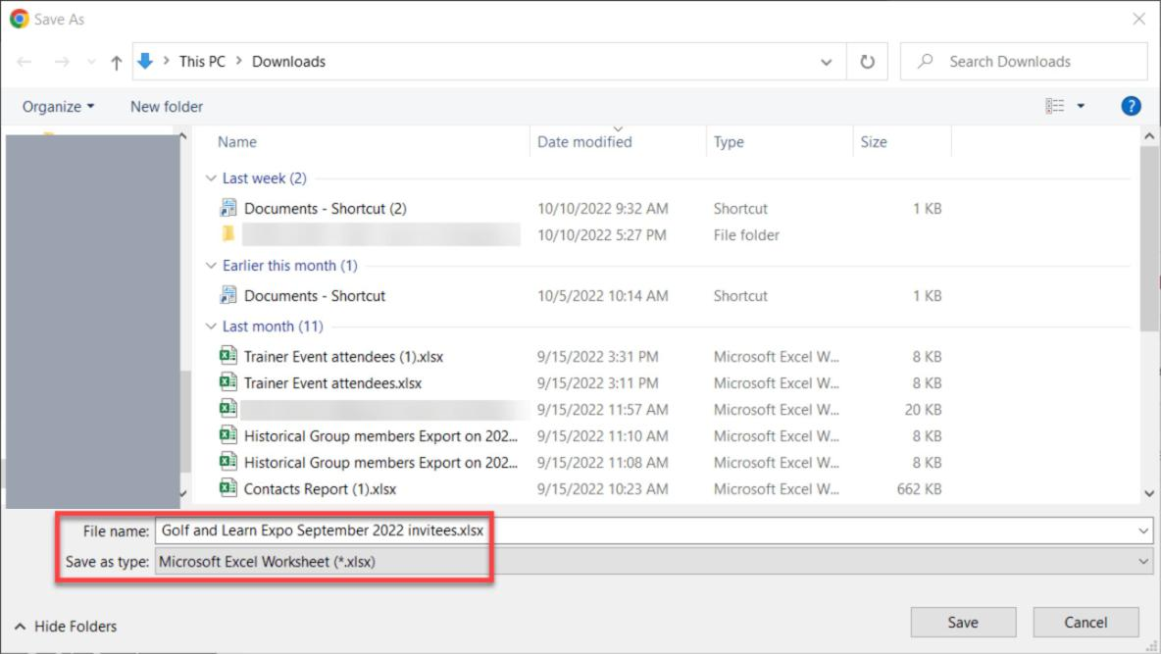The image size is (1161, 654).
Task: Select the Trainer Event attendees (1).xlsx name
Action: pyautogui.click(x=343, y=357)
